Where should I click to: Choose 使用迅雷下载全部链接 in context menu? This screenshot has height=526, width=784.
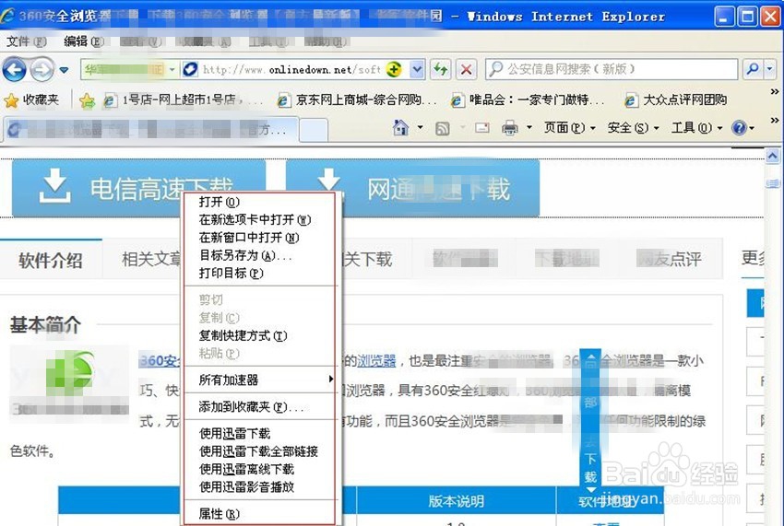[x=259, y=451]
